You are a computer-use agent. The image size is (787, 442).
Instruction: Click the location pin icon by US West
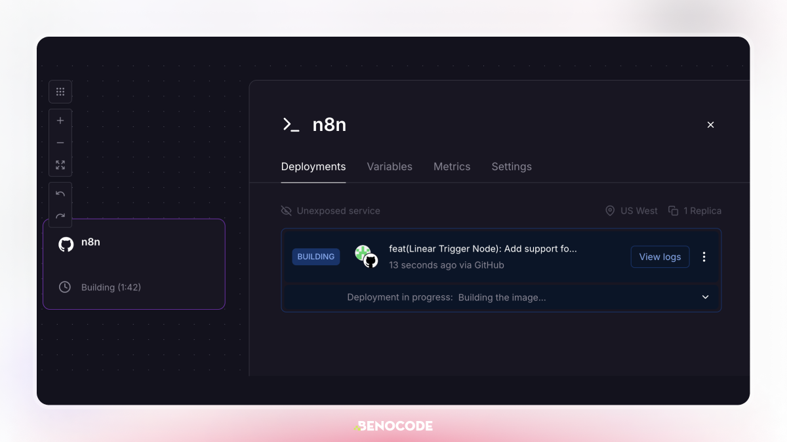pyautogui.click(x=610, y=211)
